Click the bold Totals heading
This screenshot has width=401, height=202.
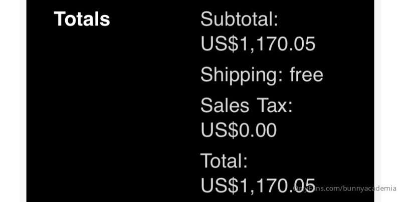(82, 19)
